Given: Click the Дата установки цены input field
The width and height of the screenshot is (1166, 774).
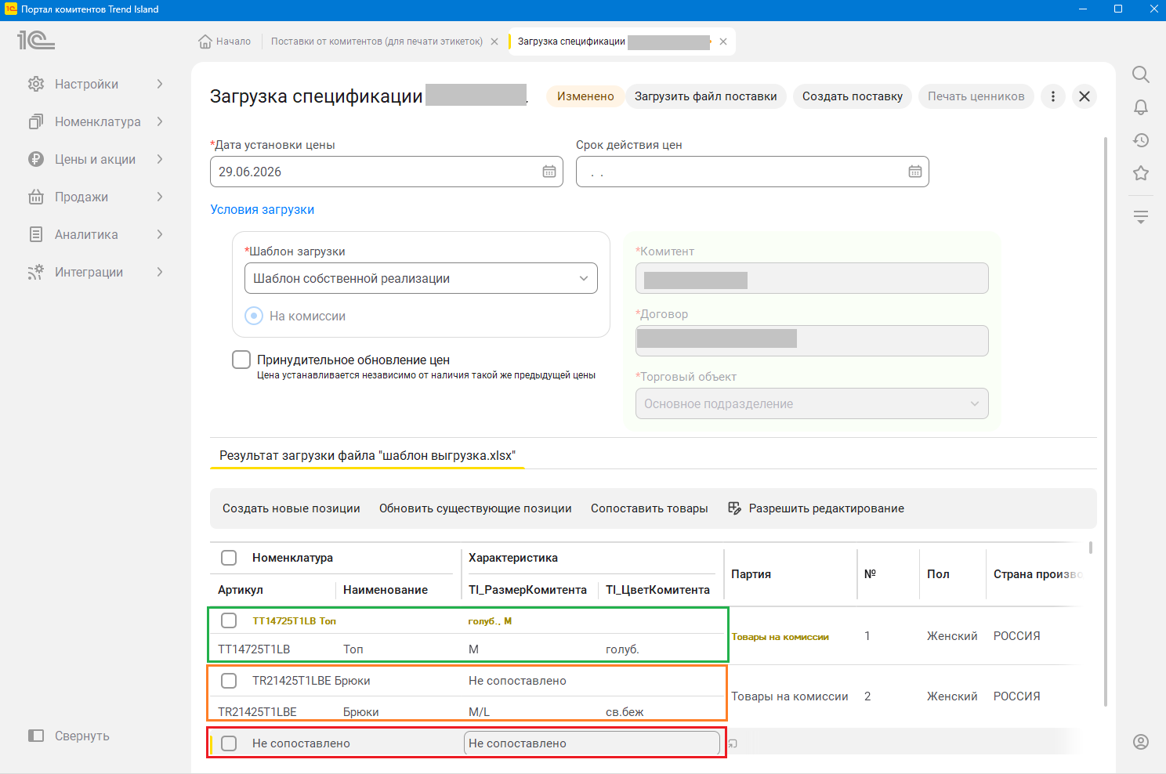Looking at the screenshot, I should (x=386, y=172).
